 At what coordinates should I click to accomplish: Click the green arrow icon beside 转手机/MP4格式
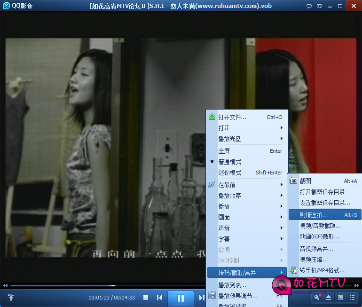point(293,270)
